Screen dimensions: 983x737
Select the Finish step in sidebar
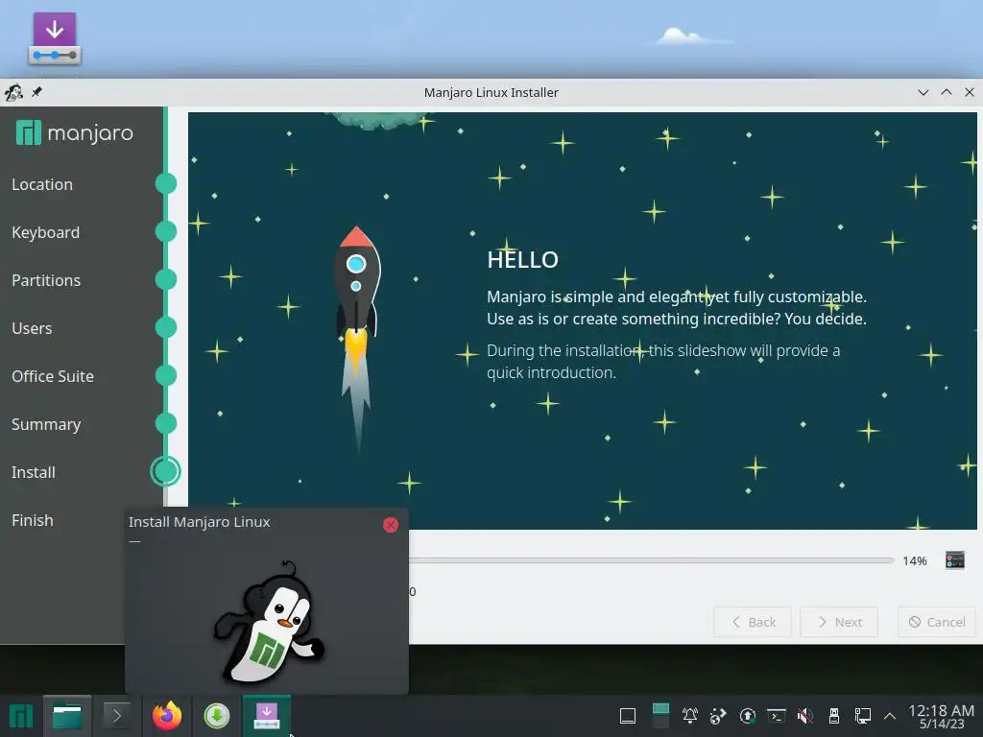point(32,520)
